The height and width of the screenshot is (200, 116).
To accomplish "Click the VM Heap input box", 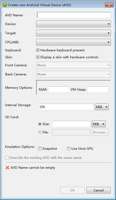I will 98,89.
